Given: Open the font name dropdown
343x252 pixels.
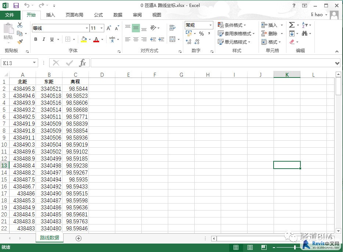Looking at the screenshot, I should tap(87, 28).
